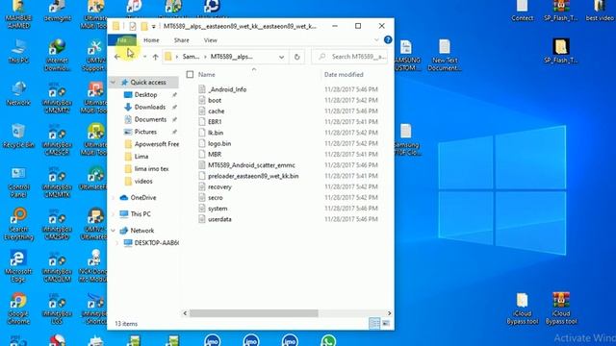Screen dimensions: 616x346
Task: Select New Text Document desktop icon
Action: pos(445,55)
